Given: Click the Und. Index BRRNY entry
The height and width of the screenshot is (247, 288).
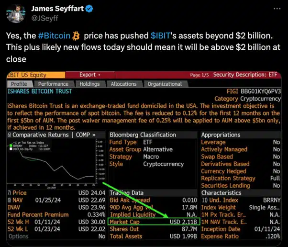Looking at the screenshot, I should click(x=241, y=200).
